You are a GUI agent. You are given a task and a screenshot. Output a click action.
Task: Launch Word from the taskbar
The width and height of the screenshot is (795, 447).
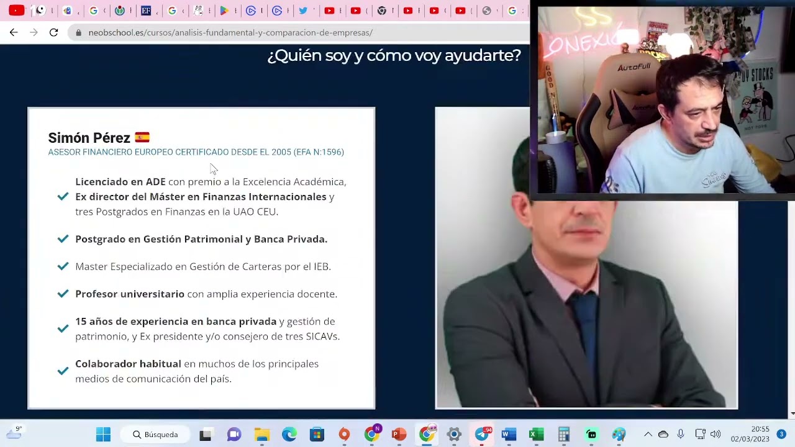point(509,434)
